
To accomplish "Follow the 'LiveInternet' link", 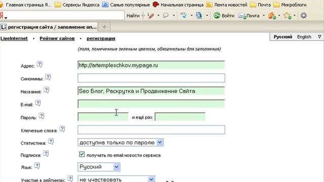I will pos(14,38).
